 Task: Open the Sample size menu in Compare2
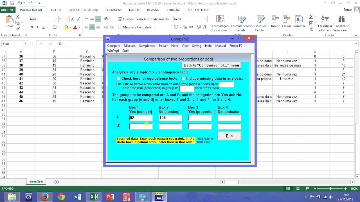[x=147, y=46]
